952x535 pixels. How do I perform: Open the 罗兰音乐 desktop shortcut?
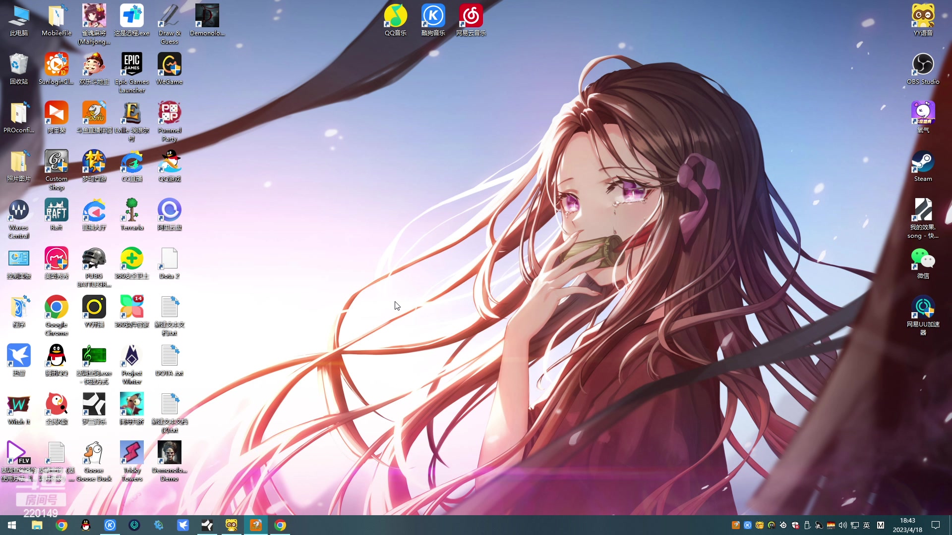pyautogui.click(x=94, y=409)
